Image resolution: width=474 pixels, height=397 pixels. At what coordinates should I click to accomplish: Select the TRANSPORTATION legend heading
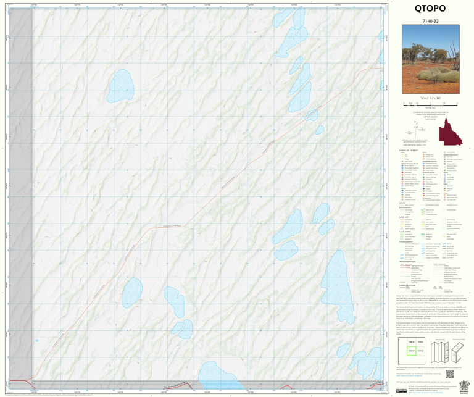tap(408, 262)
